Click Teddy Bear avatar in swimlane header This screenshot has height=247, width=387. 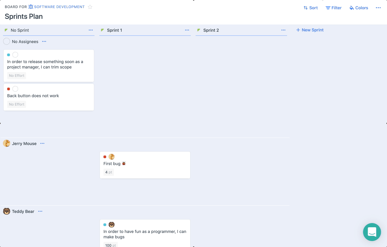(x=7, y=211)
